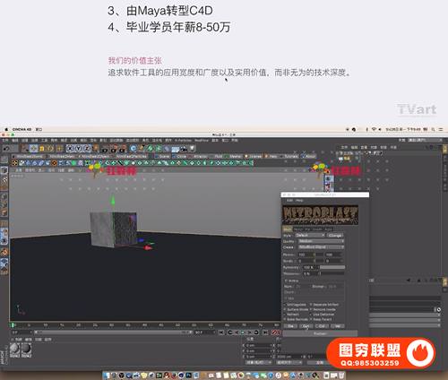Image resolution: width=448 pixels, height=380 pixels.
Task: Open the Create dropdown in NitroBlast
Action: tap(321, 247)
